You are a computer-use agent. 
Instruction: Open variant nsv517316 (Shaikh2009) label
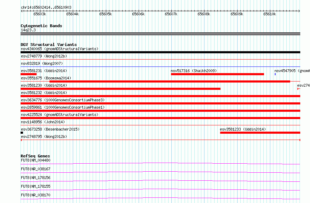pyautogui.click(x=194, y=71)
